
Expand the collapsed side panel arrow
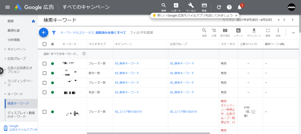click(x=1, y=71)
